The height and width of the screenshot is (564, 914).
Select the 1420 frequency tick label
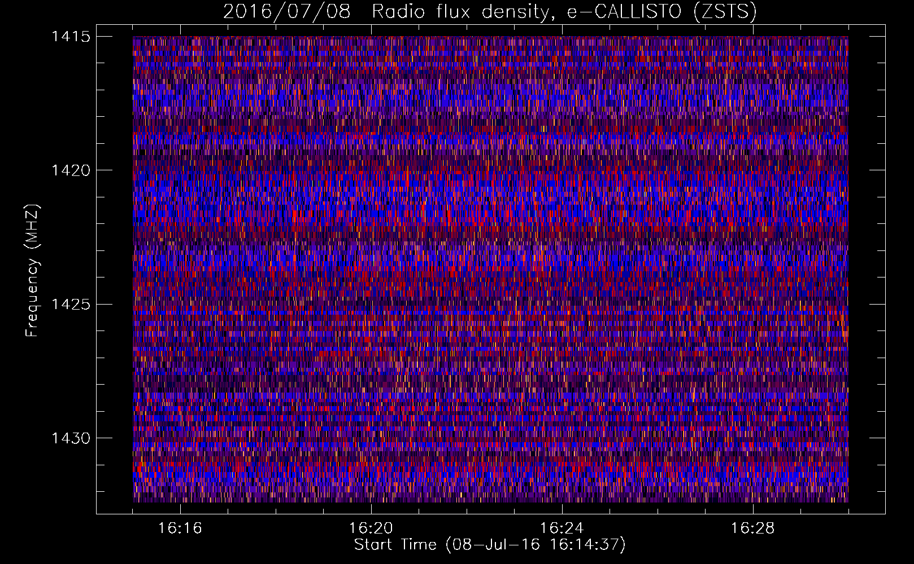[x=71, y=170]
